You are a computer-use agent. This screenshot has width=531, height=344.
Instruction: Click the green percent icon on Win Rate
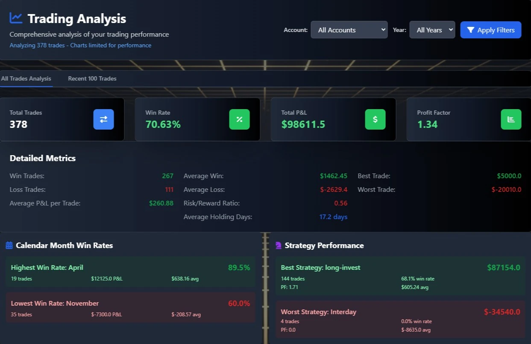coord(239,119)
